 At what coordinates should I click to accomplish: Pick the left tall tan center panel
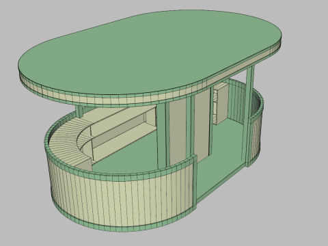click(177, 131)
